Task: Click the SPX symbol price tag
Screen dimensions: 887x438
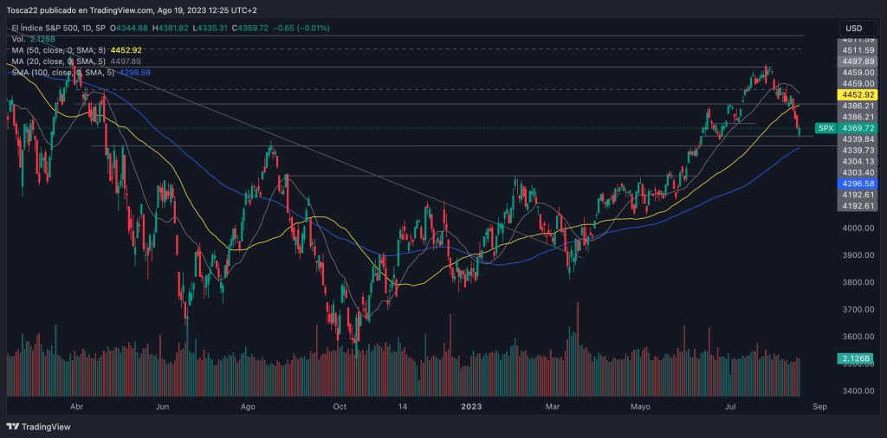Action: tap(825, 128)
